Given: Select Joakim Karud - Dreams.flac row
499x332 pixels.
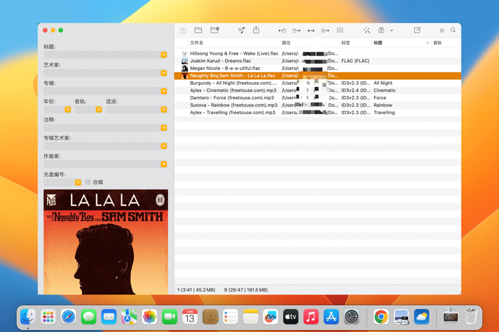Looking at the screenshot, I should [x=317, y=61].
